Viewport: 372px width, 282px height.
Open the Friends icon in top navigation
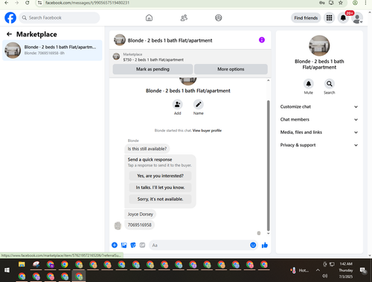(184, 18)
